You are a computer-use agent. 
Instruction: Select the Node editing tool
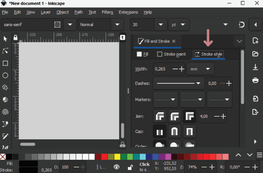click(5, 51)
